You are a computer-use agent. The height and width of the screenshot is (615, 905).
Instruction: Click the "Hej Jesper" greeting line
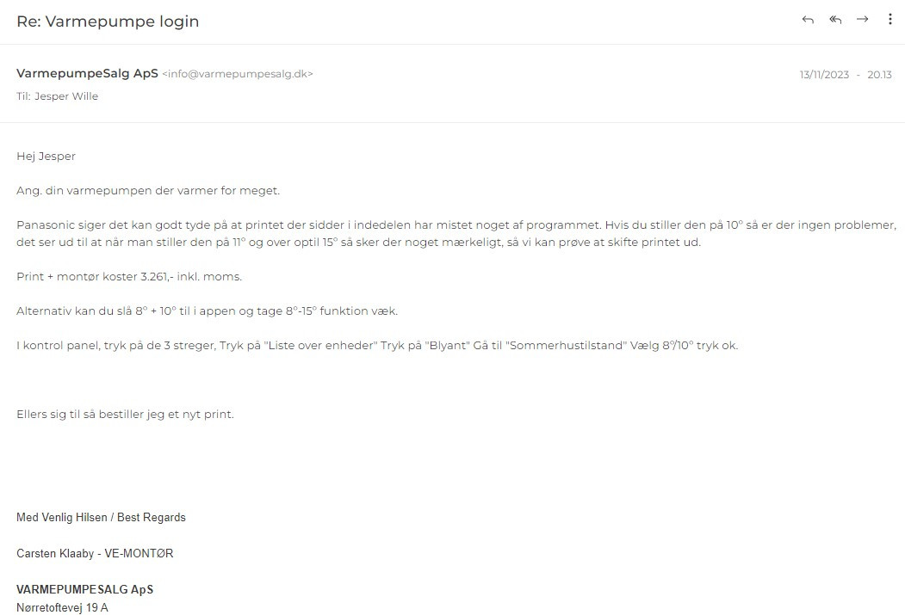46,157
